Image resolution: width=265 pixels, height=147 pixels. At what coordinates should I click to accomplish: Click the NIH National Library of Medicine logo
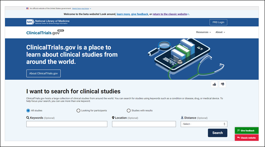48,22
